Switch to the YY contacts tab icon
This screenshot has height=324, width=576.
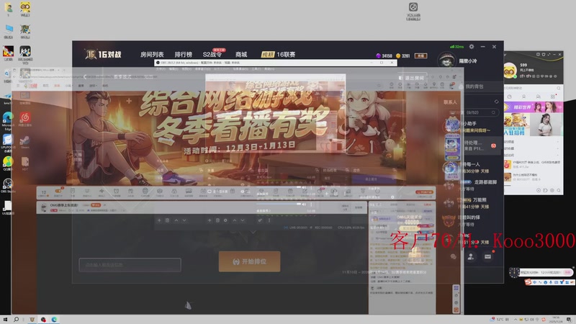[524, 96]
